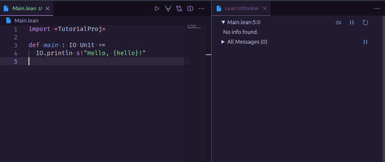Place cursor on import «TutorialProj» line
The width and height of the screenshot is (385, 162).
click(x=67, y=29)
